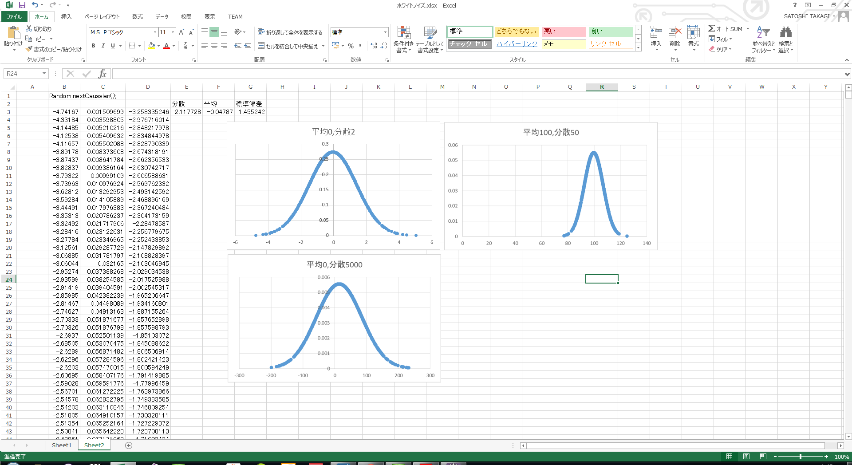Toggle left text alignment
The image size is (852, 465).
click(x=205, y=46)
